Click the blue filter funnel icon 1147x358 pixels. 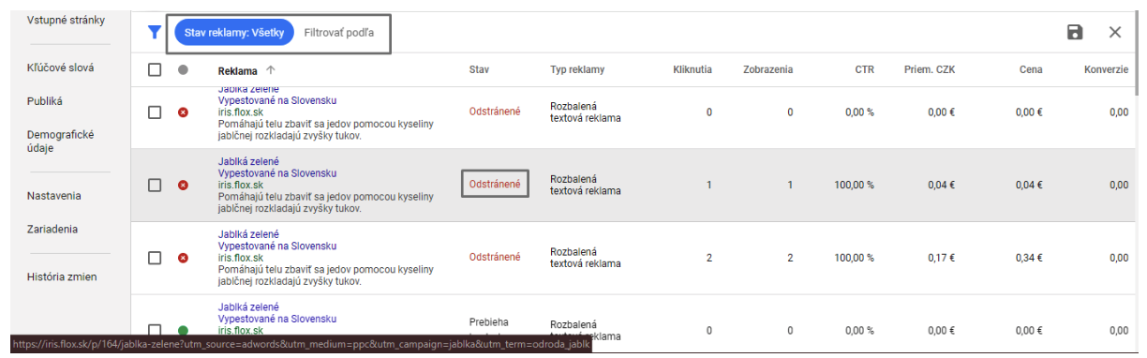click(x=155, y=32)
